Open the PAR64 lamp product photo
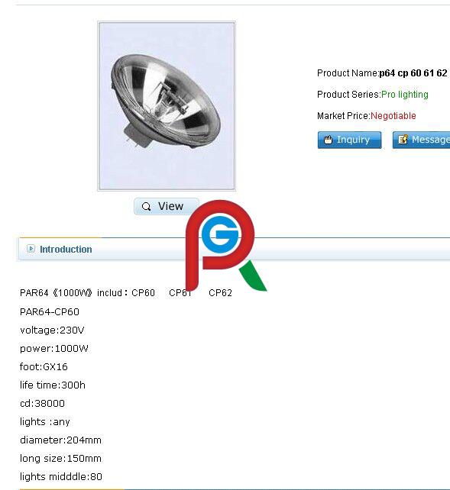450x490 pixels. [167, 106]
